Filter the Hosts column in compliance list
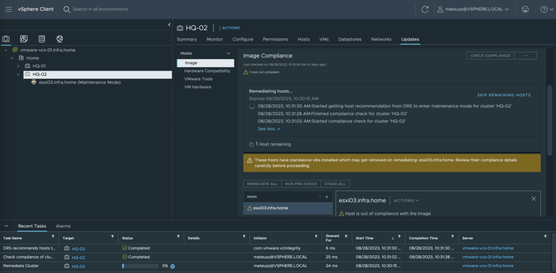The height and width of the screenshot is (273, 556). [327, 197]
